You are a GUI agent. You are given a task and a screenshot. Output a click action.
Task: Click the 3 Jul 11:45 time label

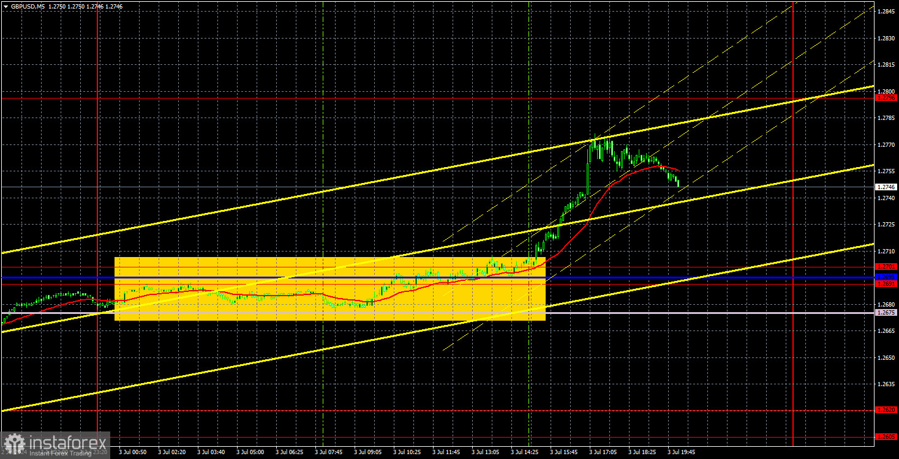[446, 452]
